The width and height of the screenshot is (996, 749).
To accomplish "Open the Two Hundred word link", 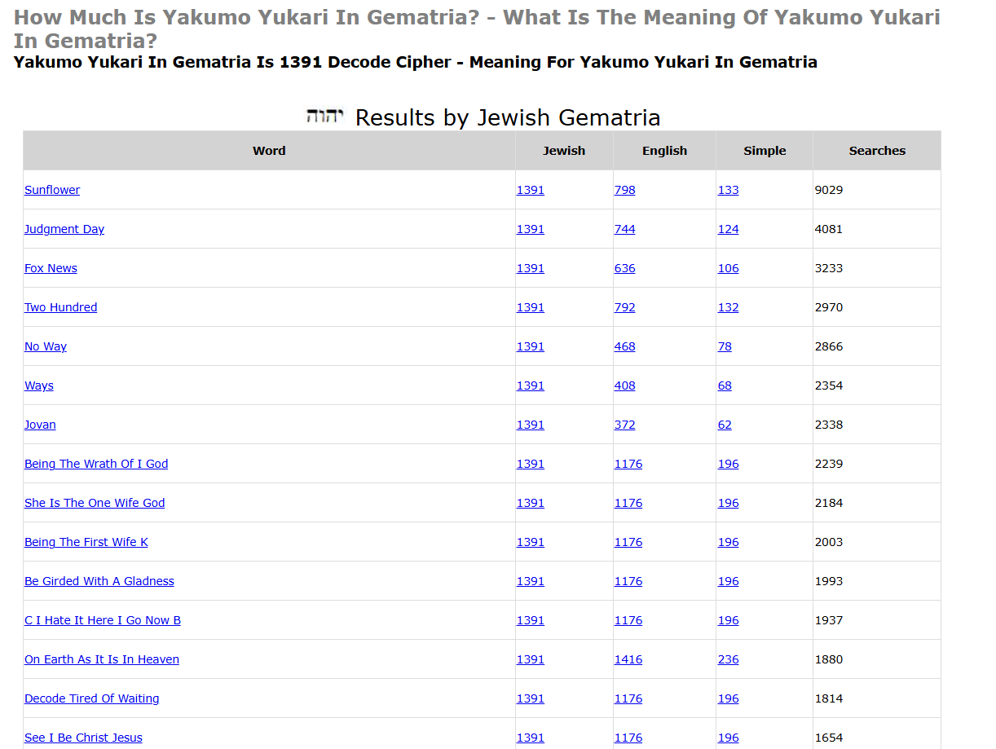I will (60, 307).
